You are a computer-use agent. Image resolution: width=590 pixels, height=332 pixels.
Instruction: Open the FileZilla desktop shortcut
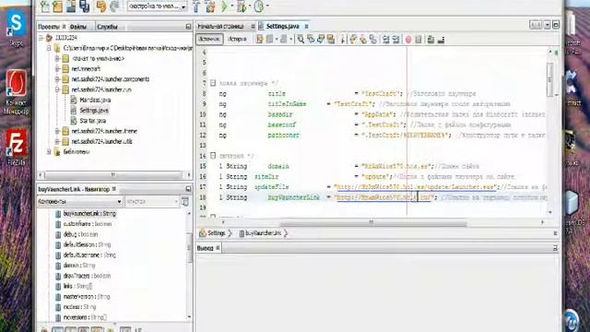tap(17, 148)
